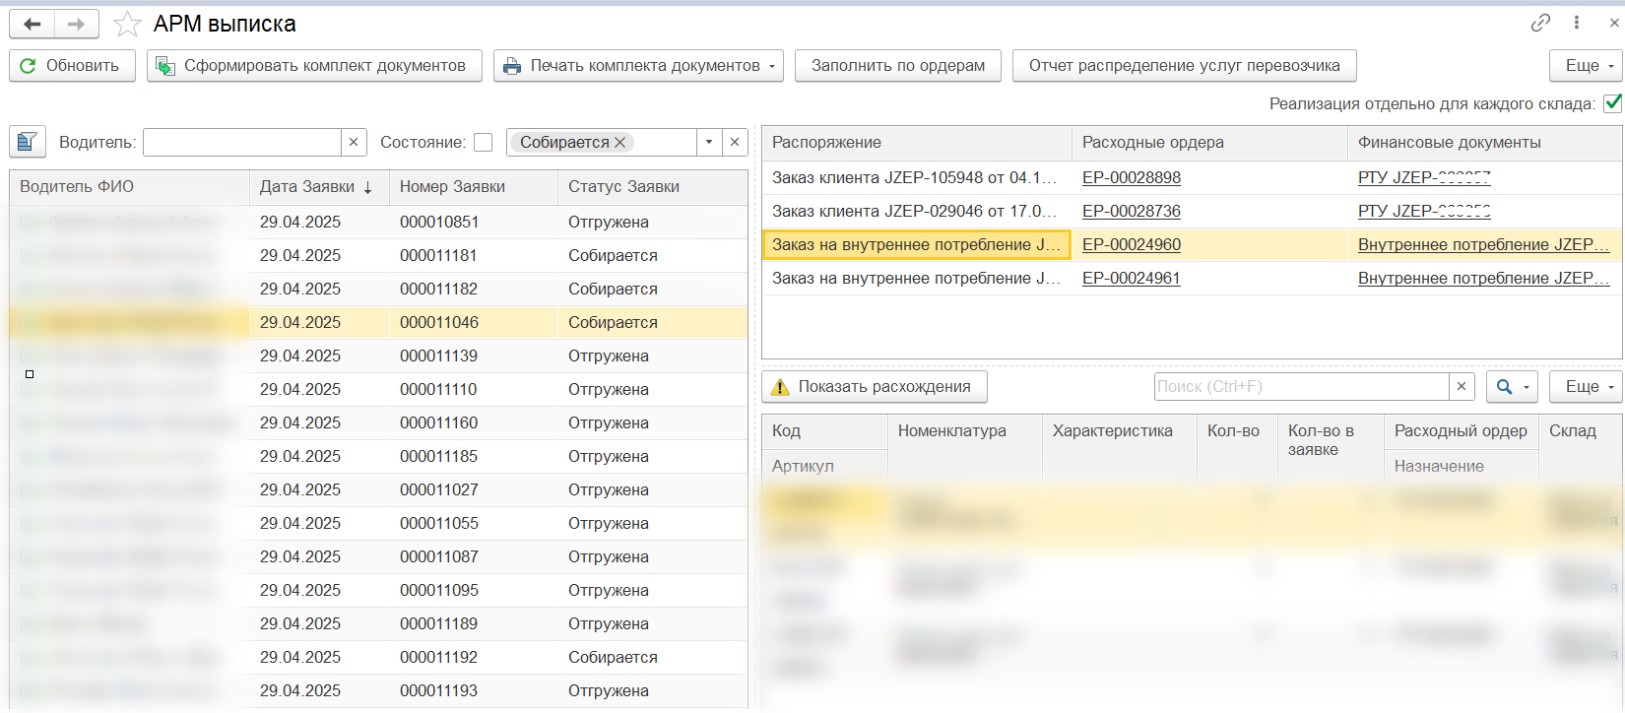1625x713 pixels.
Task: Open filter settings icon left of Водитель
Action: tap(28, 142)
